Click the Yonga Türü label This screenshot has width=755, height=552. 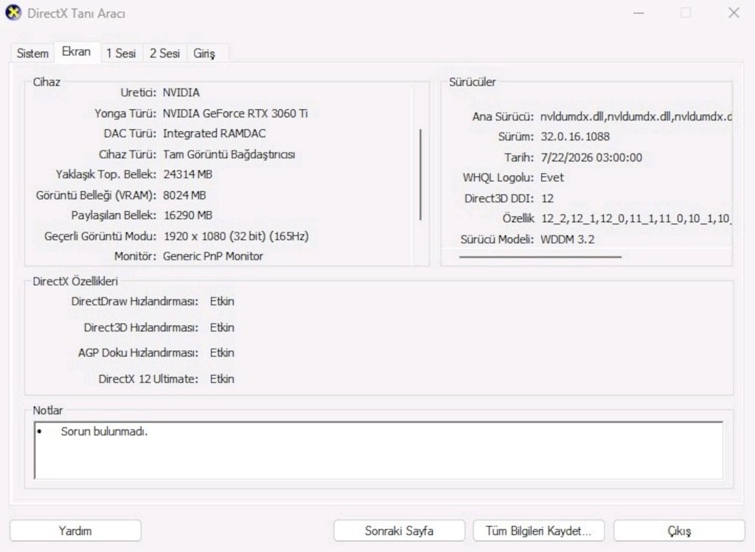coord(125,114)
